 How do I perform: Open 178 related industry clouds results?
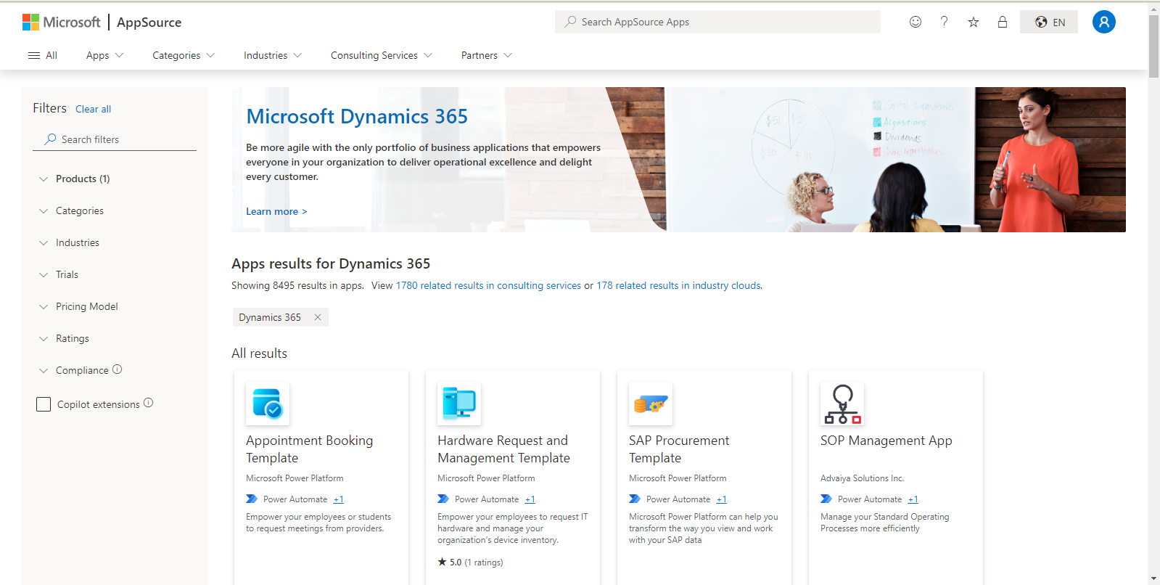click(x=678, y=285)
